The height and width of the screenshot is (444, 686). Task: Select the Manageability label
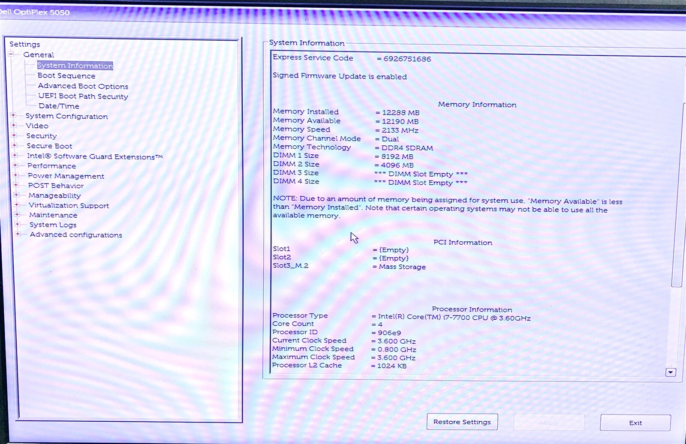click(54, 195)
